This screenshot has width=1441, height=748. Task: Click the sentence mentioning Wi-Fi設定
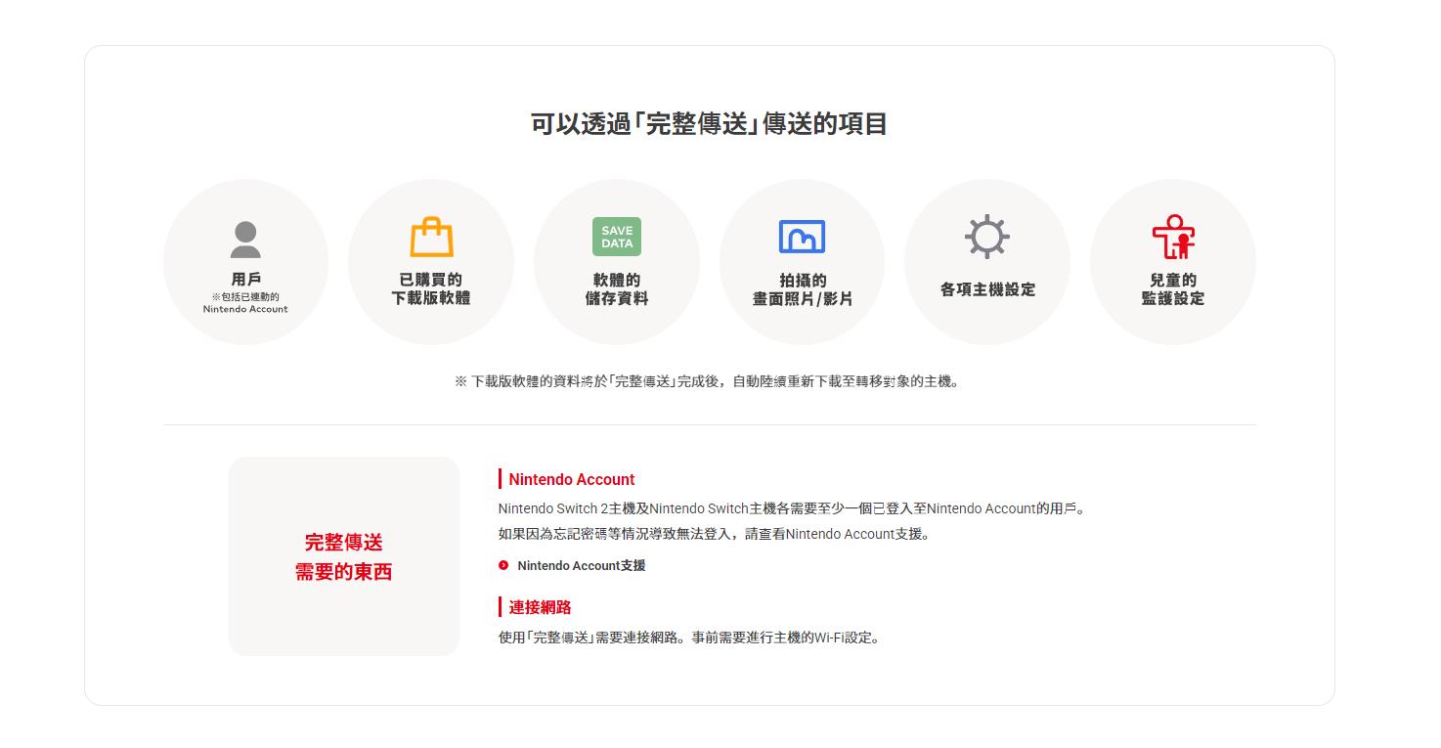(690, 638)
